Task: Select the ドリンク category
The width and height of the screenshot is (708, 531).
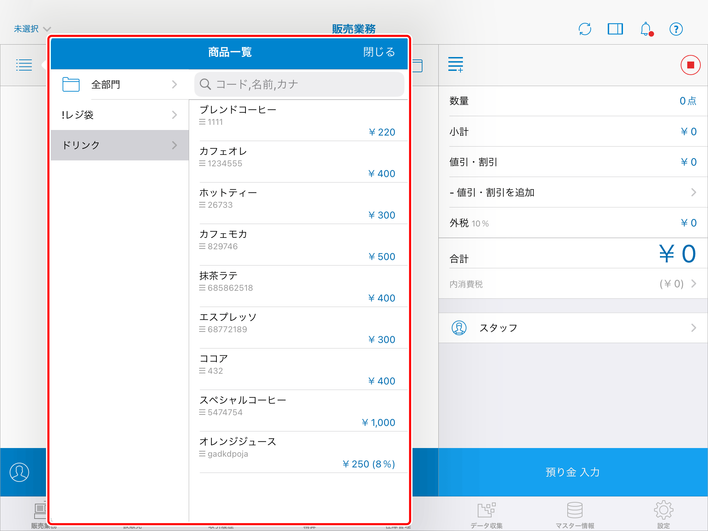Action: (120, 145)
